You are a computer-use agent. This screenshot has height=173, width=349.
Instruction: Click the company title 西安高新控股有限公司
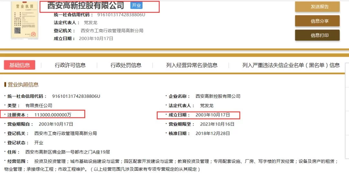point(86,5)
